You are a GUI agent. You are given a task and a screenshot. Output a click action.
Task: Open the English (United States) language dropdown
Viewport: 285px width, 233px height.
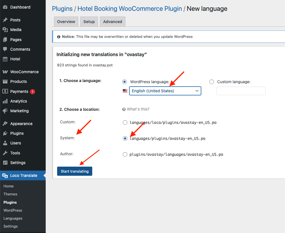pyautogui.click(x=165, y=91)
